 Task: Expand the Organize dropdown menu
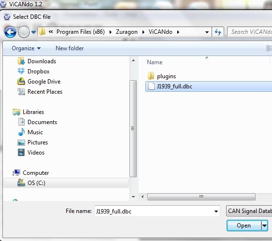(26, 48)
